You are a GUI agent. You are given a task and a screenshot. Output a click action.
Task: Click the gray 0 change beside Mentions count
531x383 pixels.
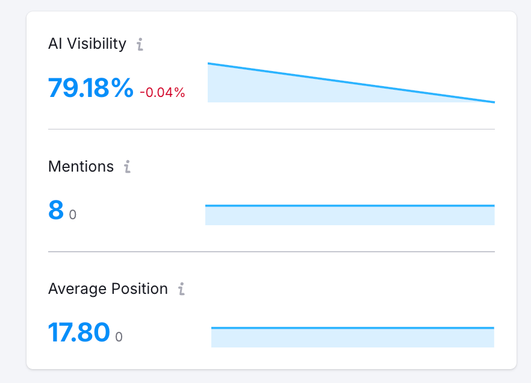(73, 214)
